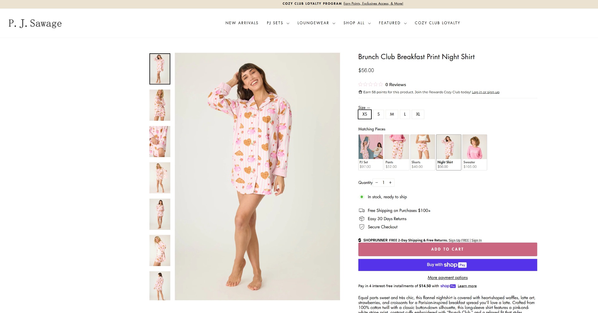Open the More payment options link
Viewport: 598px width, 313px height.
pos(447,278)
